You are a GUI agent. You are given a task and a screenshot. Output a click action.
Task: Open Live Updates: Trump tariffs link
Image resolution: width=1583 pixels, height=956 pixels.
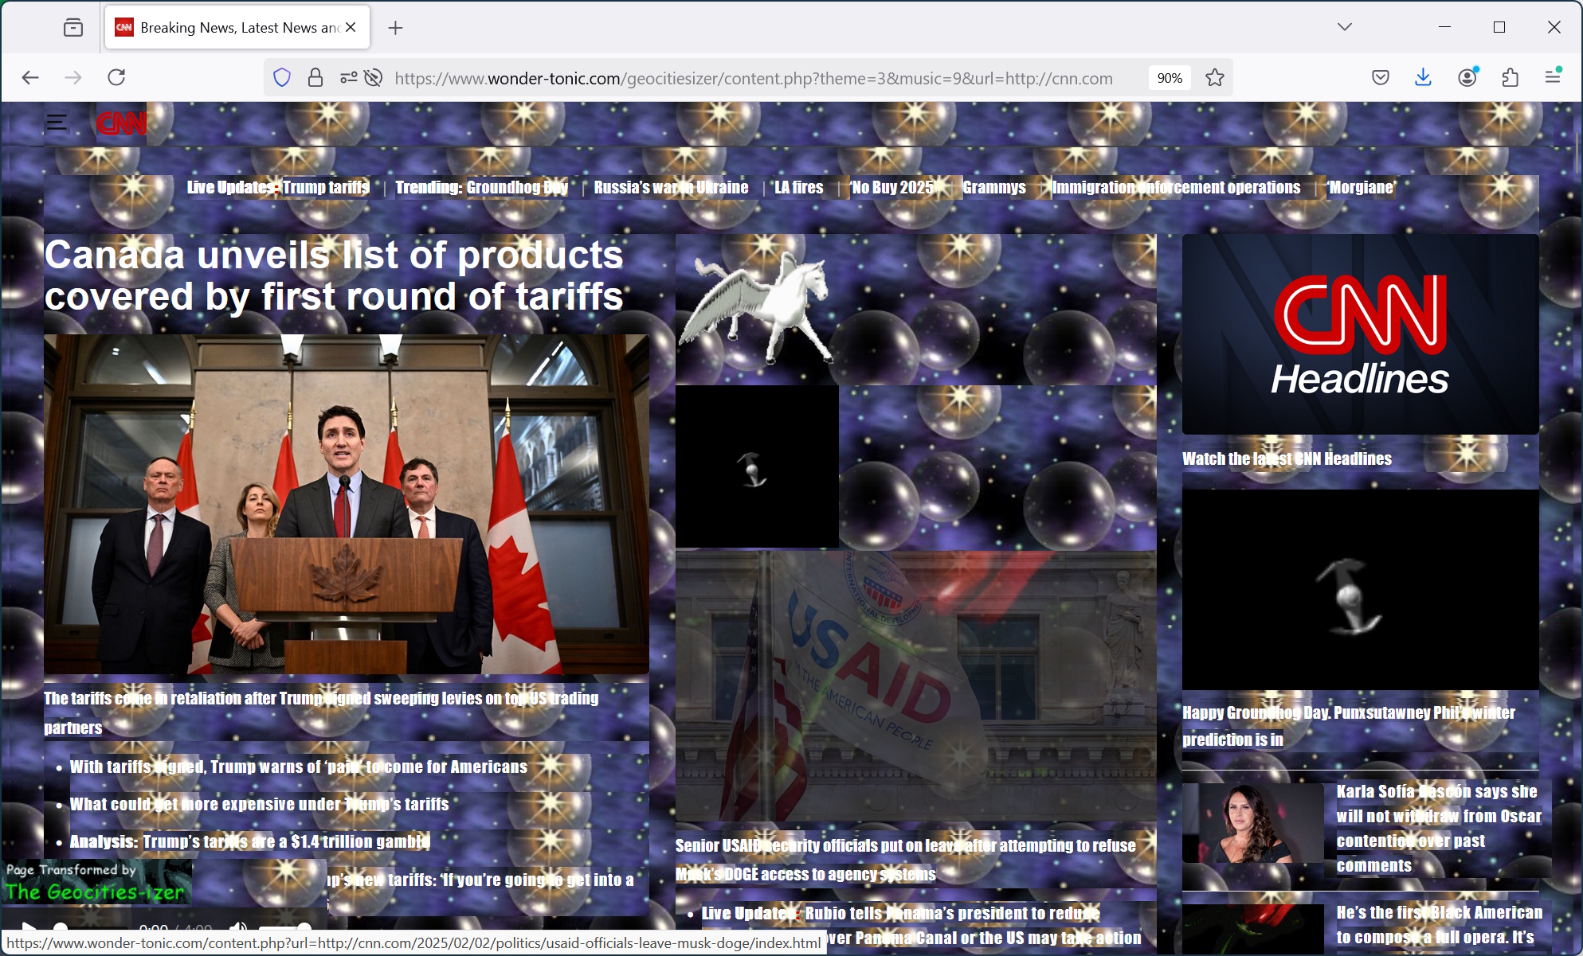point(278,188)
